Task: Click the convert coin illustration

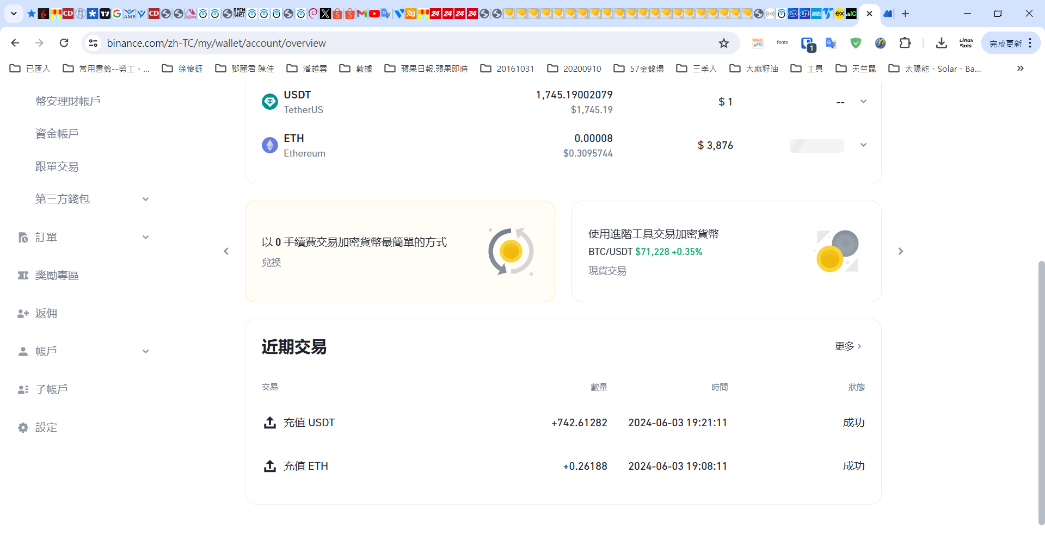Action: (511, 251)
